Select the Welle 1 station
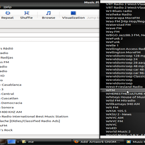This screenshot has height=145, width=145. click(112, 45)
